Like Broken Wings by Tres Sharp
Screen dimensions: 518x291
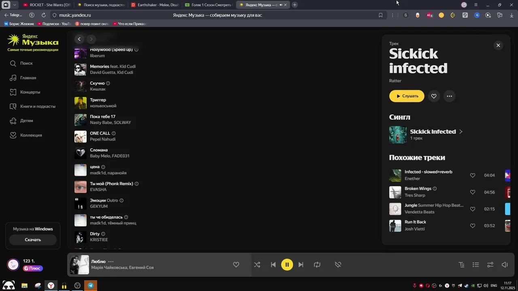coord(472,192)
